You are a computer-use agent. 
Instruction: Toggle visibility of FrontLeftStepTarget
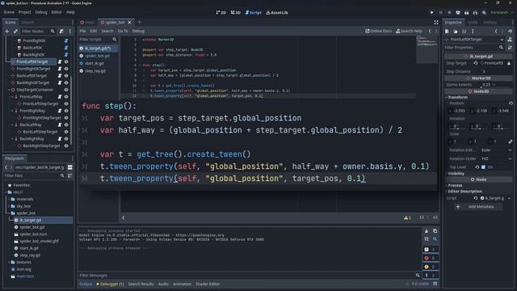pyautogui.click(x=66, y=104)
